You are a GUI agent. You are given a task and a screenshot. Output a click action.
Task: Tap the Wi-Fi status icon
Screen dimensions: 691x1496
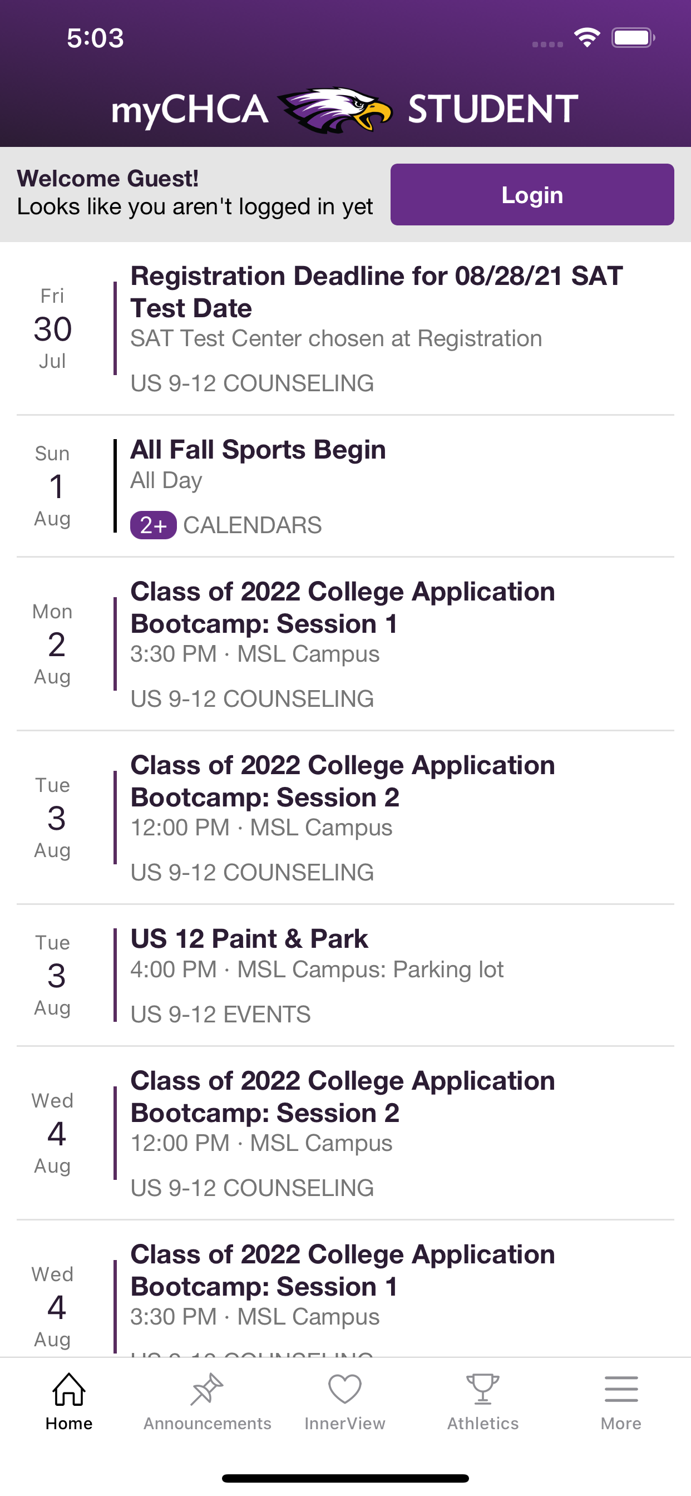coord(587,38)
